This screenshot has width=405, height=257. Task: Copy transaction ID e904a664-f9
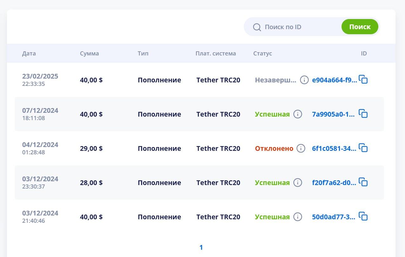[x=363, y=79]
